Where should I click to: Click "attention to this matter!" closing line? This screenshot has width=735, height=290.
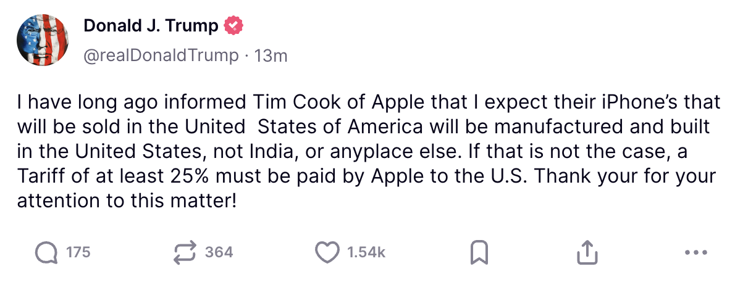(x=127, y=201)
